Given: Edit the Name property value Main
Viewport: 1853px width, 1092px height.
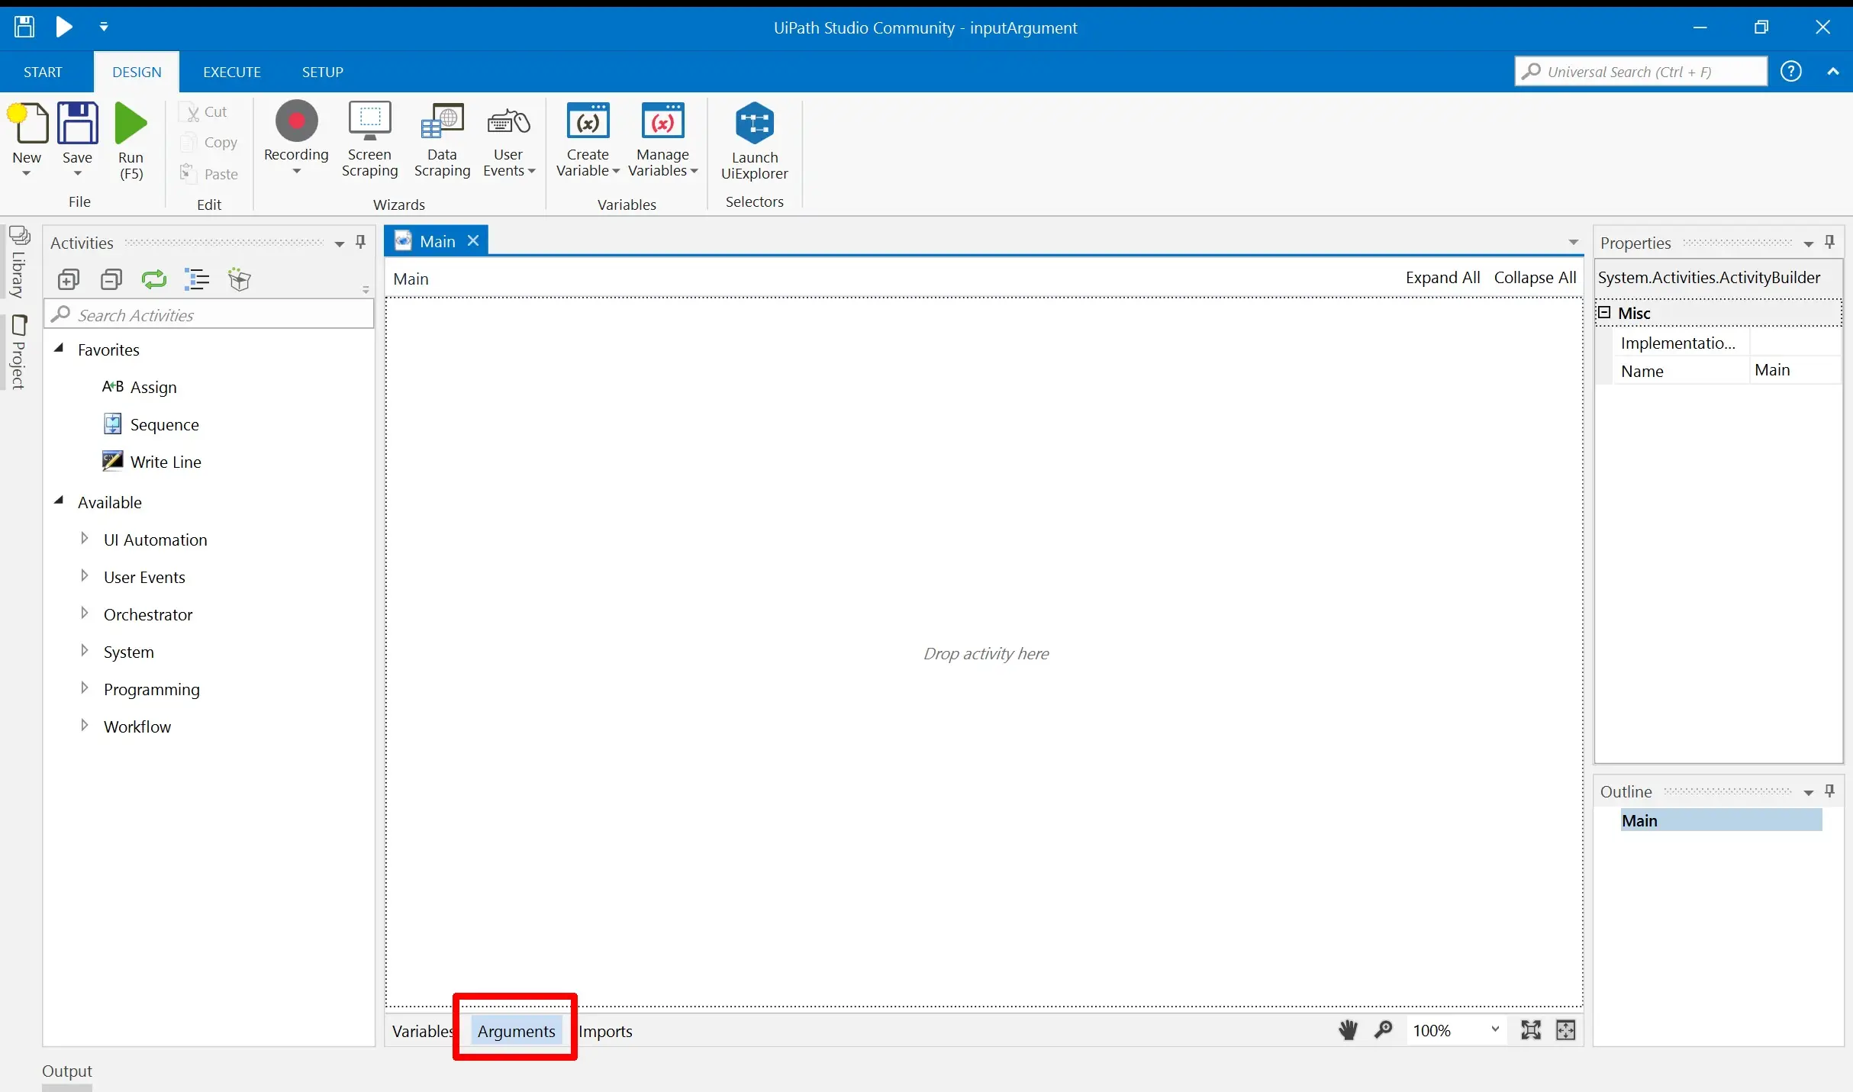Looking at the screenshot, I should pos(1795,370).
